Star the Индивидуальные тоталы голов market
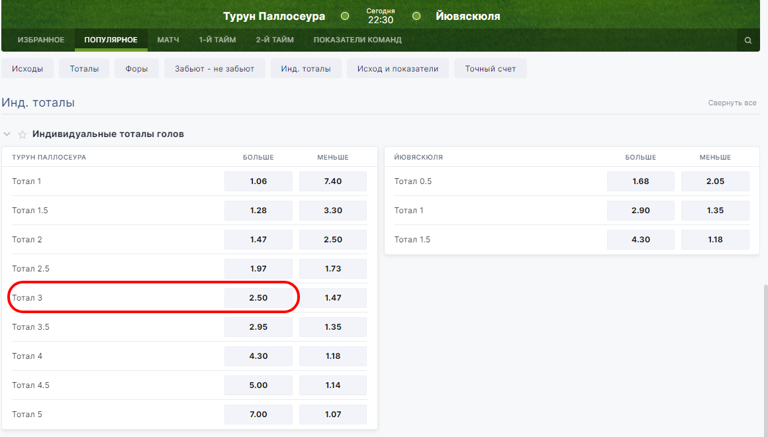768x437 pixels. [x=22, y=134]
